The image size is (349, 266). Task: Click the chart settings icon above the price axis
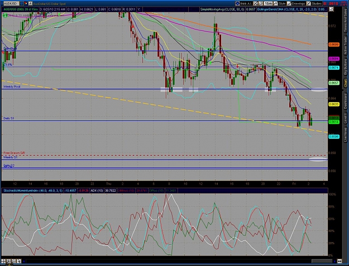coord(331,9)
